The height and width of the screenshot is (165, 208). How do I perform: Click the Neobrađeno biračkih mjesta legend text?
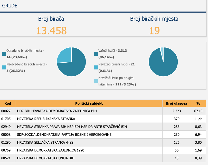click(x=27, y=67)
